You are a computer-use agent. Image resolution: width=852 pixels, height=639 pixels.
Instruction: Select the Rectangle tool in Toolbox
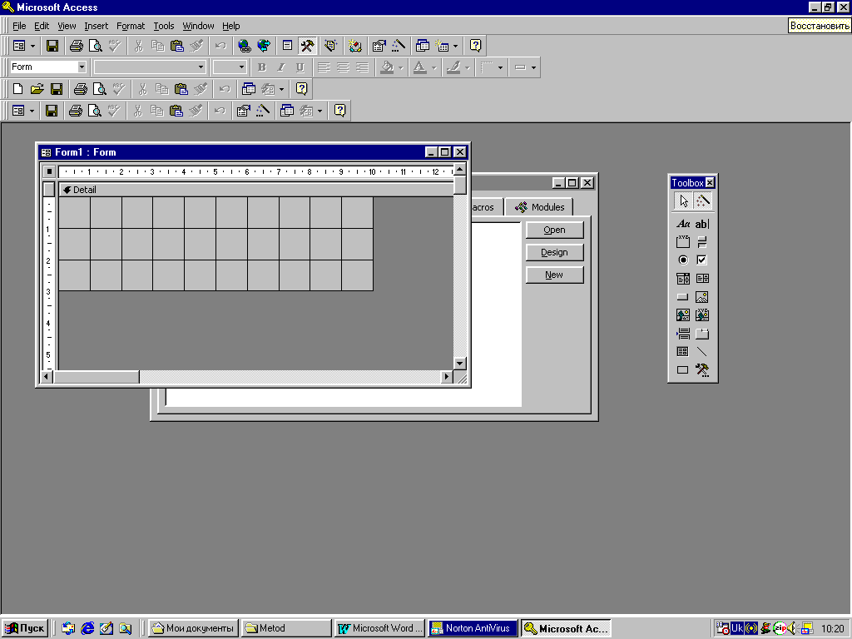(683, 370)
